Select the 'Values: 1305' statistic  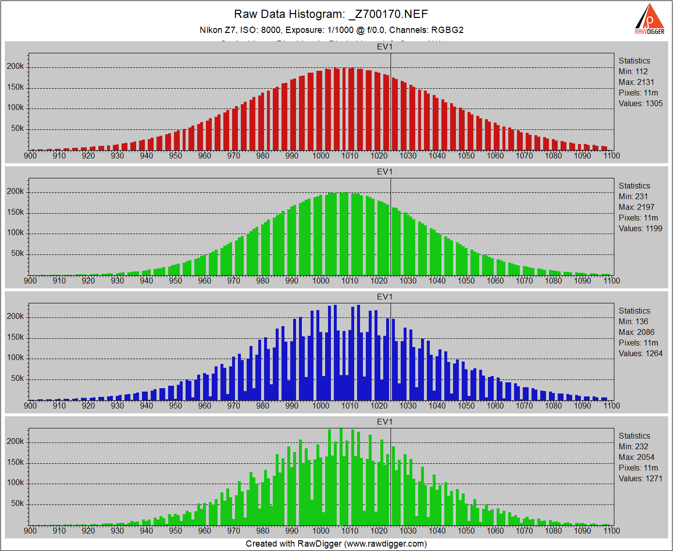[x=641, y=104]
